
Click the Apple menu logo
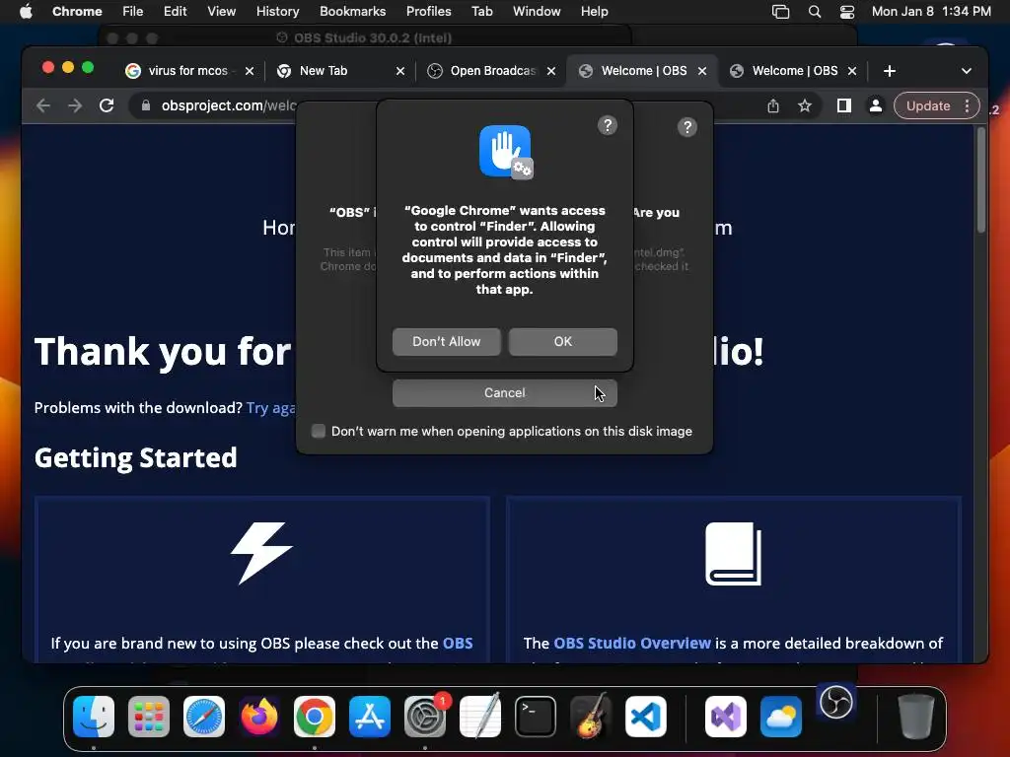click(x=26, y=12)
